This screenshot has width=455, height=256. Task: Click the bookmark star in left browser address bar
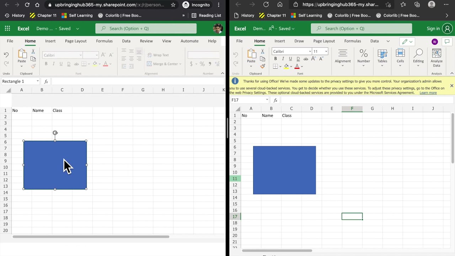173,5
